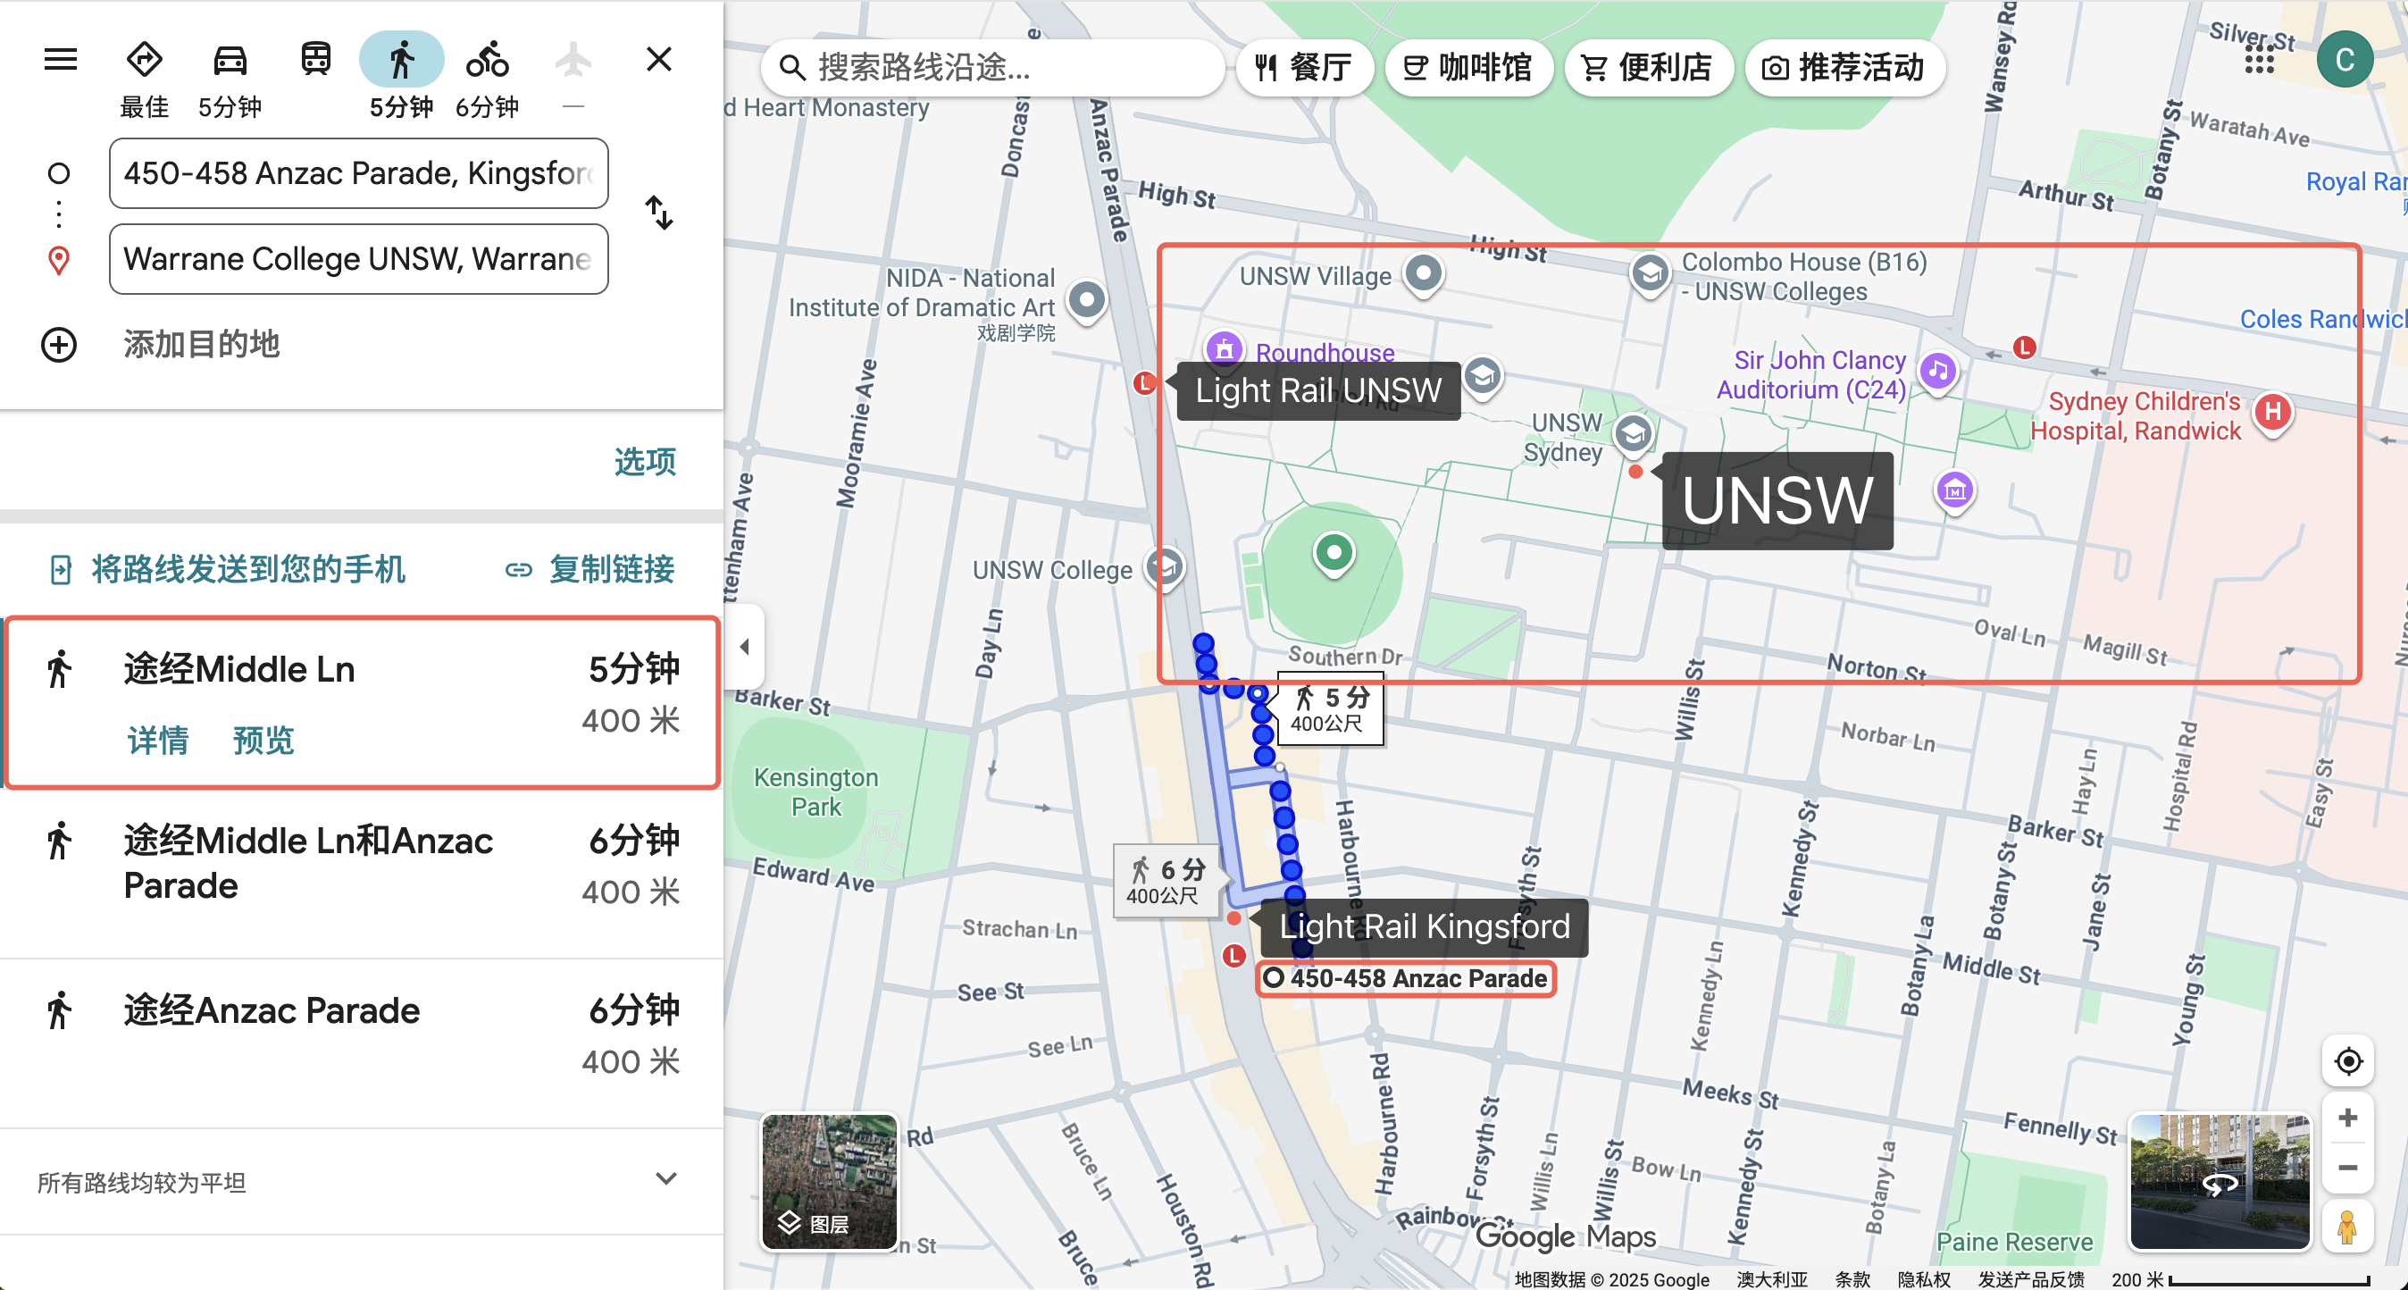This screenshot has width=2408, height=1290.
Task: Preview (预览) the Middle Ln route
Action: 263,741
